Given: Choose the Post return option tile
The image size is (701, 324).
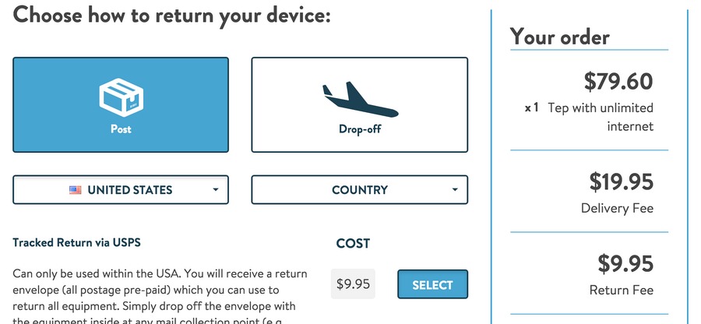Looking at the screenshot, I should [121, 104].
